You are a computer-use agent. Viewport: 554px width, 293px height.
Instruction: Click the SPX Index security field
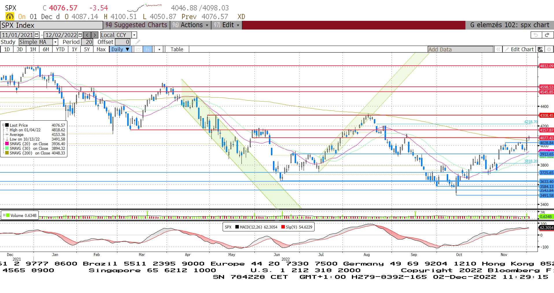pyautogui.click(x=51, y=25)
